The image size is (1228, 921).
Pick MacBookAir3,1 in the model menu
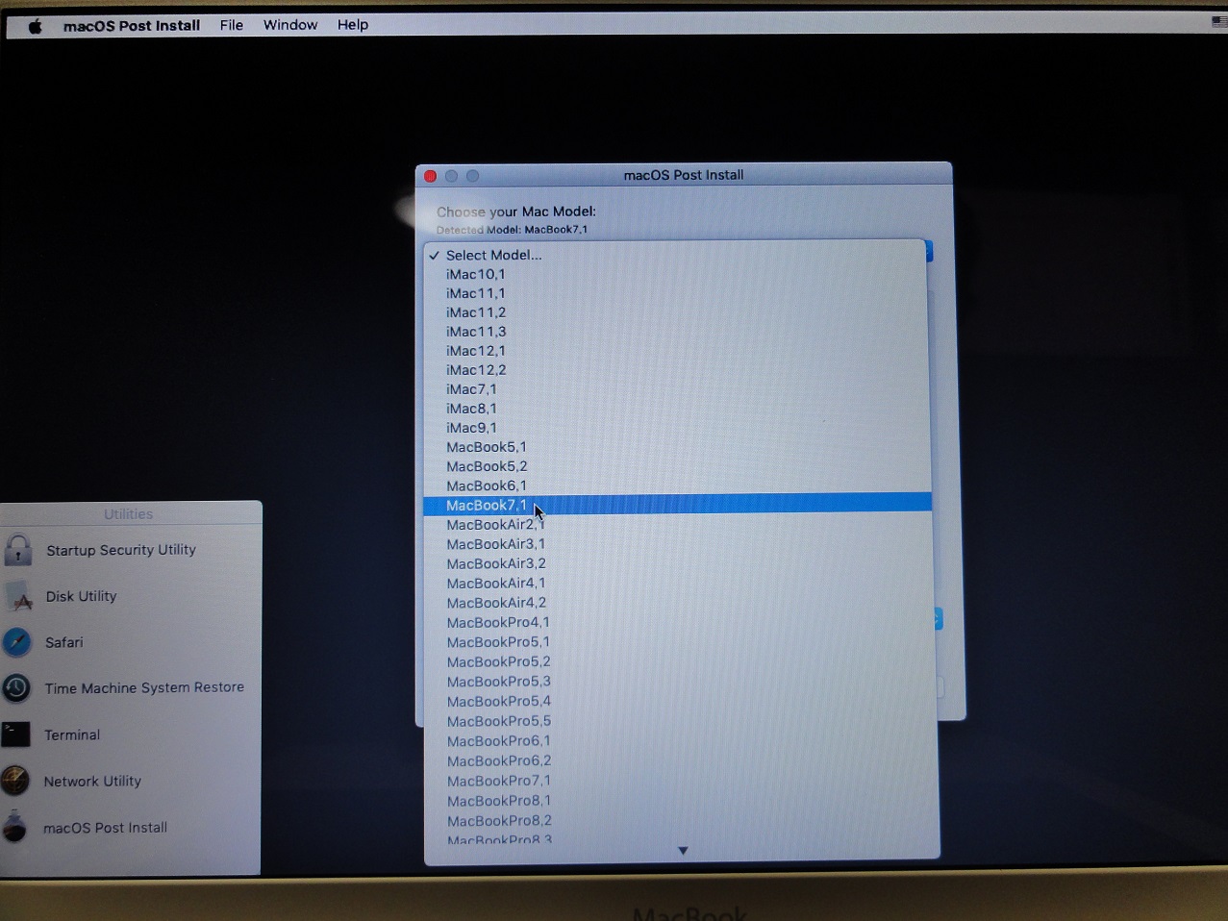pos(678,544)
